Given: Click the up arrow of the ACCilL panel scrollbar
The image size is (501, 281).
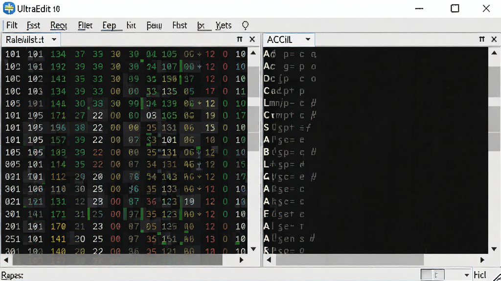Looking at the screenshot, I should tap(494, 53).
